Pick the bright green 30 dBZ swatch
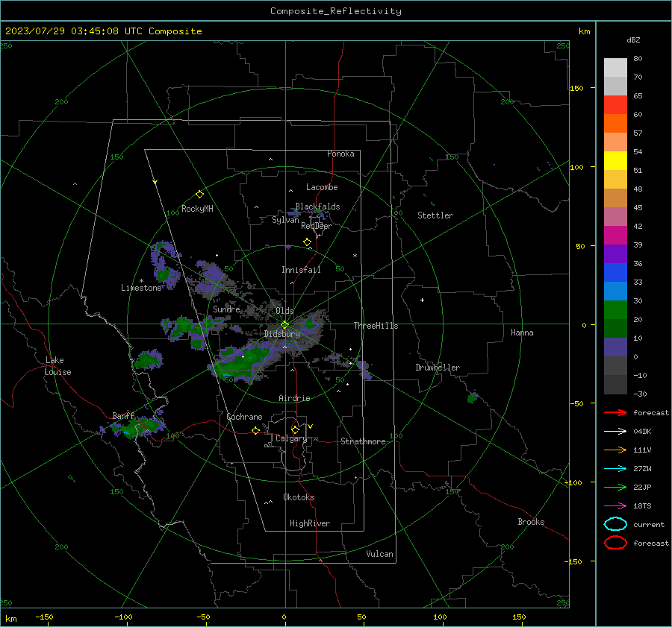The image size is (672, 627). [615, 310]
